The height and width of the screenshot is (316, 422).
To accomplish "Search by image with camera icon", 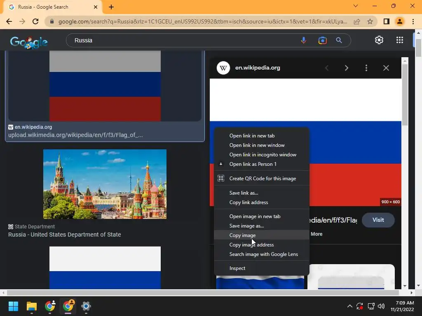I will pos(322,40).
